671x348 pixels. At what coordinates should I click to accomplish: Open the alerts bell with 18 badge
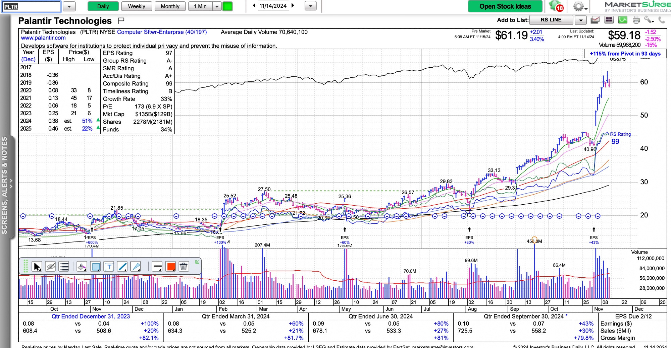point(556,6)
